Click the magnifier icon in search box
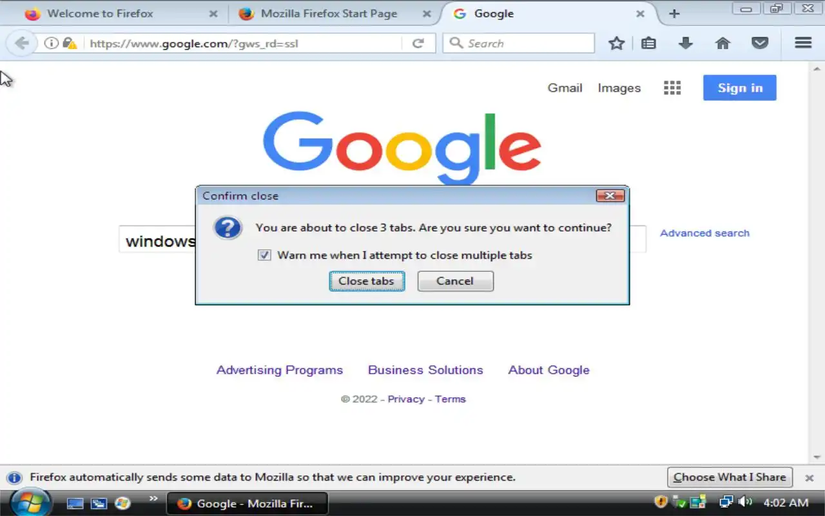Image resolution: width=825 pixels, height=516 pixels. (456, 43)
